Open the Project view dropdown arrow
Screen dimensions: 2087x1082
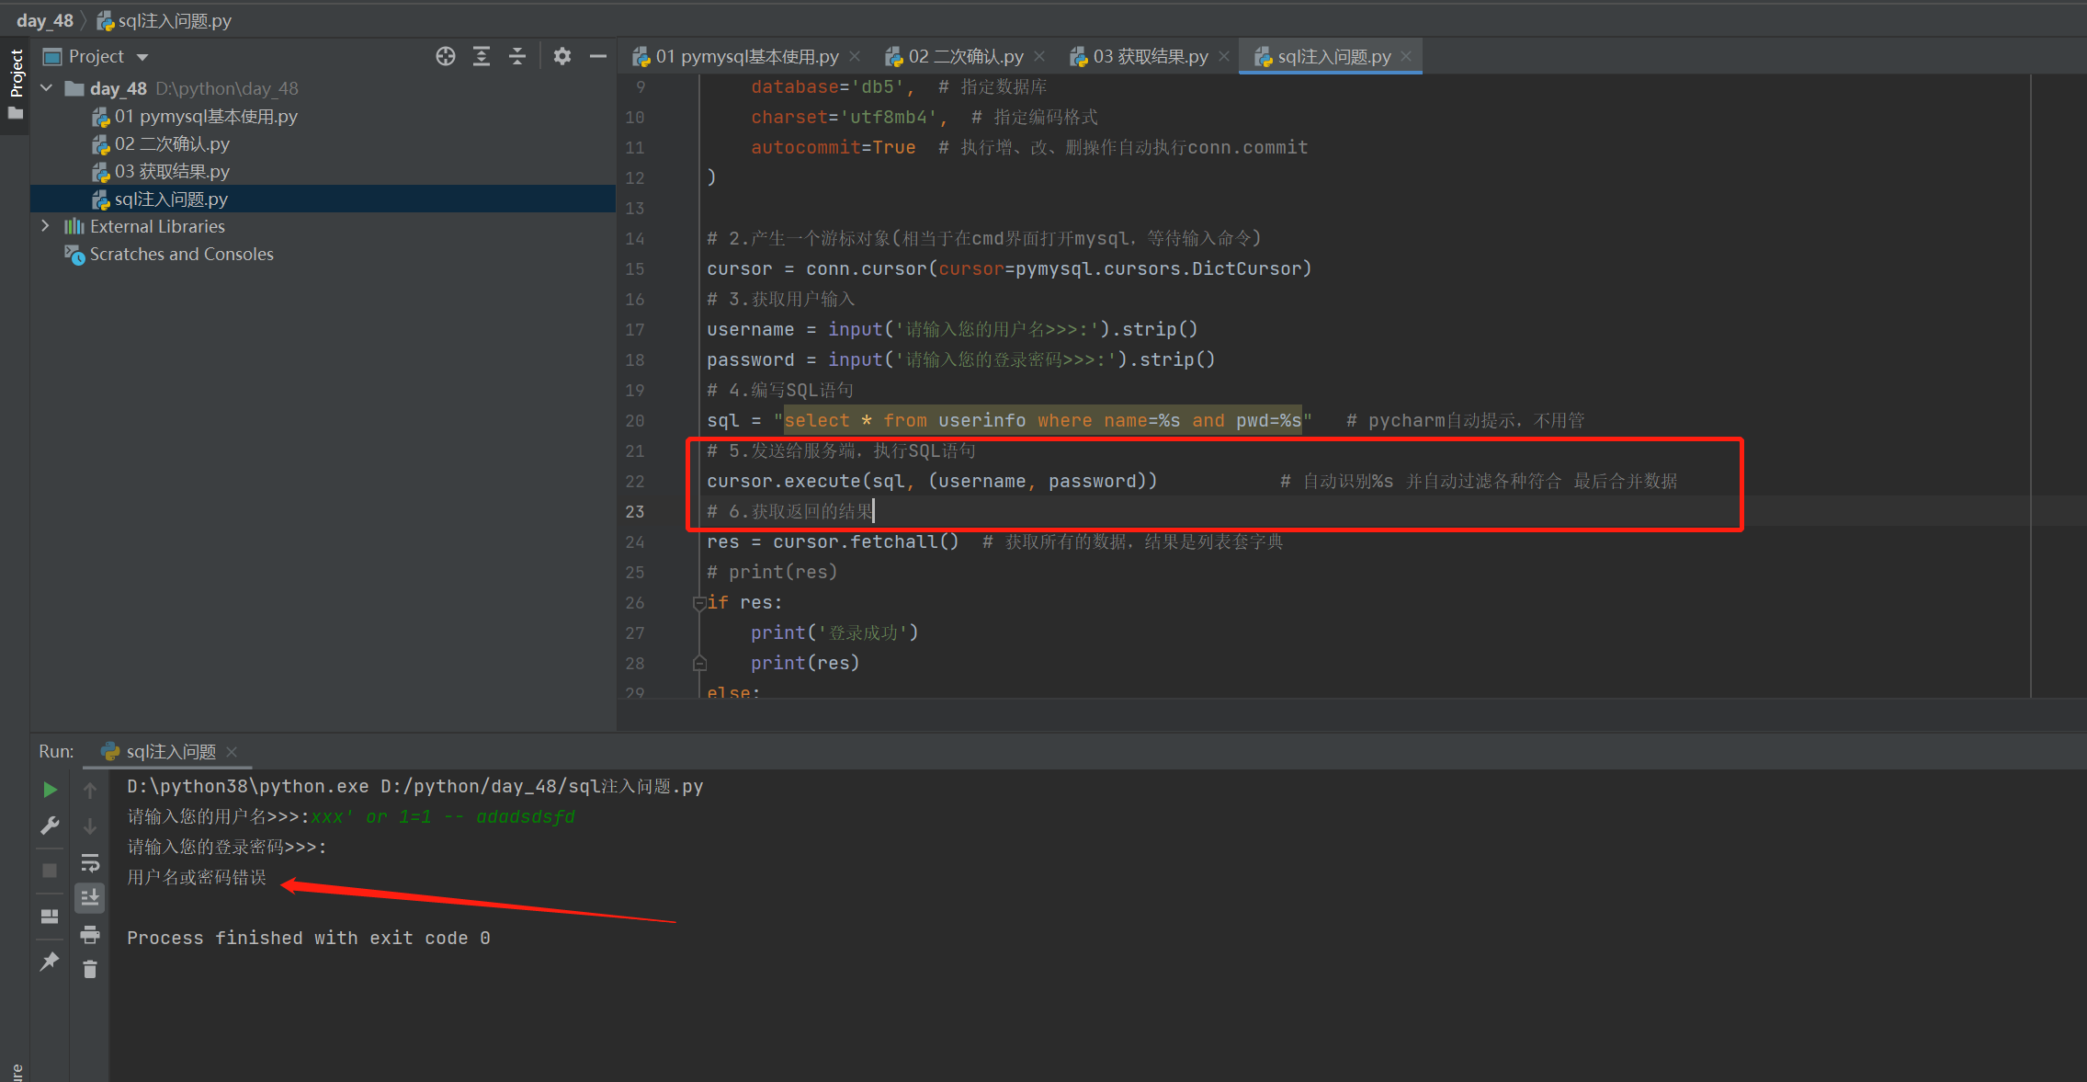tap(142, 57)
